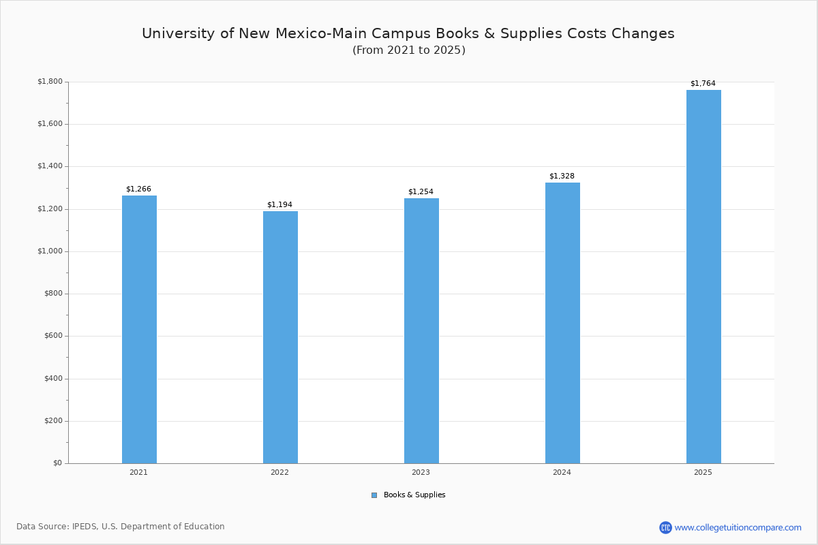818x545 pixels.
Task: Click the $1,800 y-axis label
Action: pyautogui.click(x=50, y=82)
